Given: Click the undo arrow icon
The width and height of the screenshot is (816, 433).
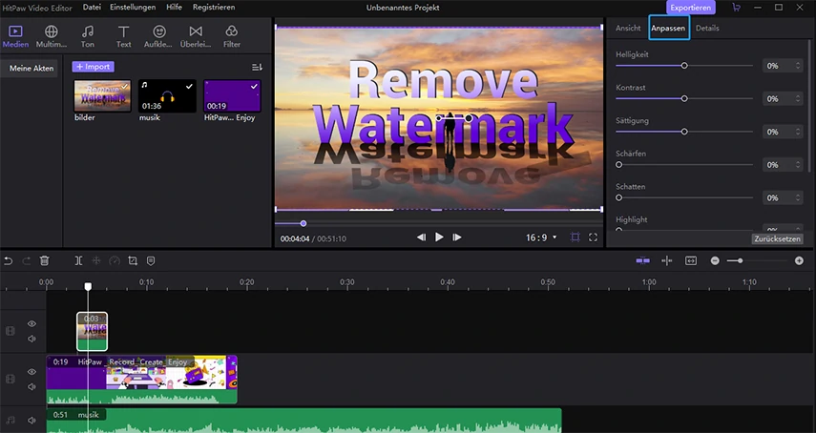Looking at the screenshot, I should pyautogui.click(x=8, y=261).
